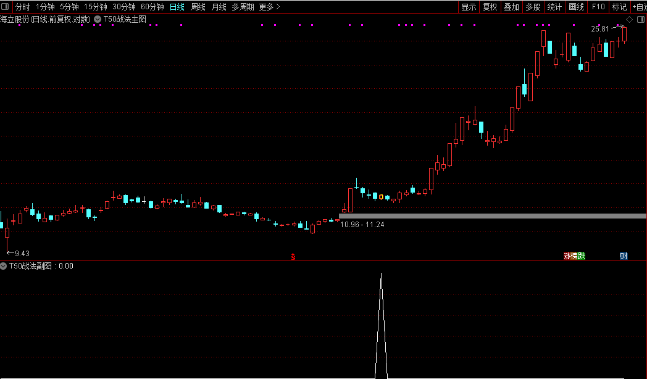
Task: Open the 多周期 multi-period view
Action: (x=243, y=7)
